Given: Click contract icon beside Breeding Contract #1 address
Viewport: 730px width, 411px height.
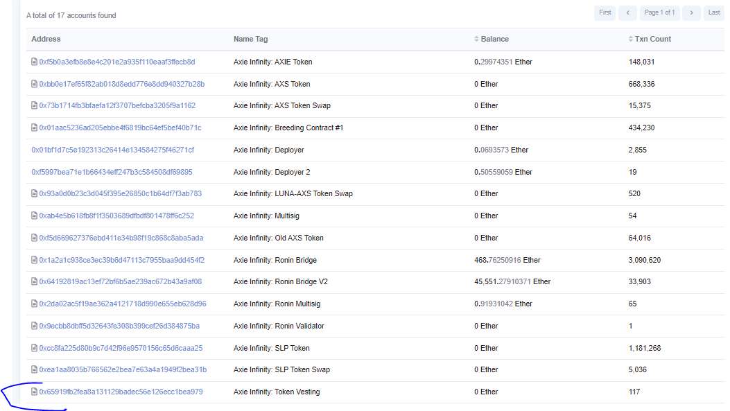Looking at the screenshot, I should tap(34, 128).
